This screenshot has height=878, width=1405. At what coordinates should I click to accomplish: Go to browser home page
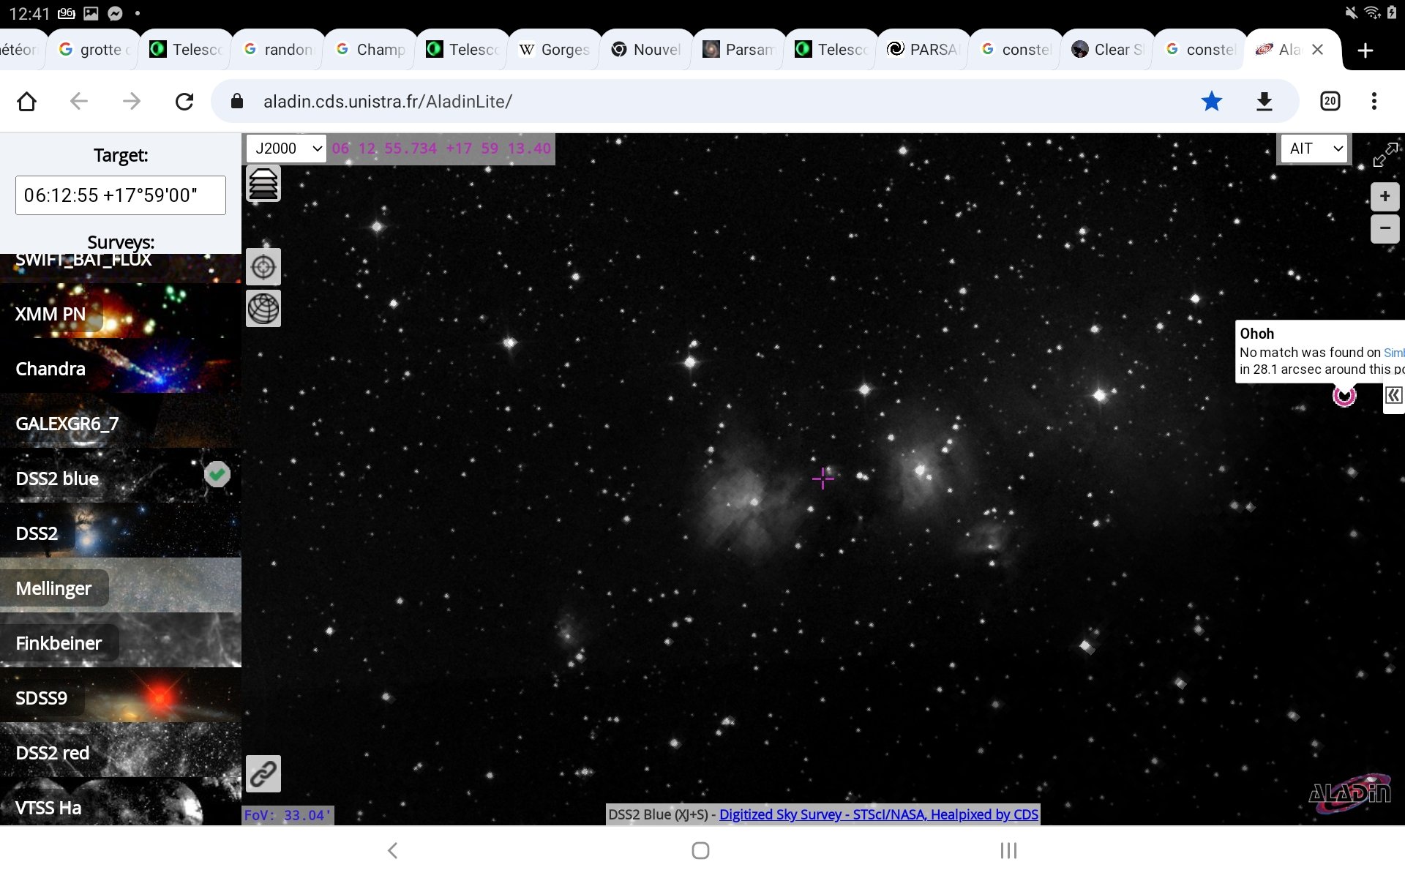coord(26,101)
